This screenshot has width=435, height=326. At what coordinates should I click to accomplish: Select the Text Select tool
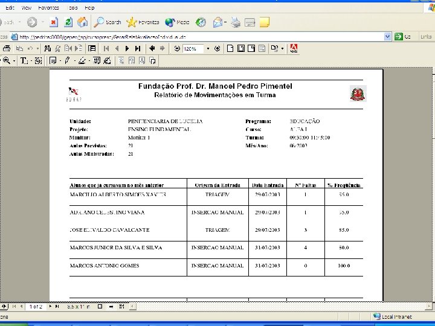24,61
